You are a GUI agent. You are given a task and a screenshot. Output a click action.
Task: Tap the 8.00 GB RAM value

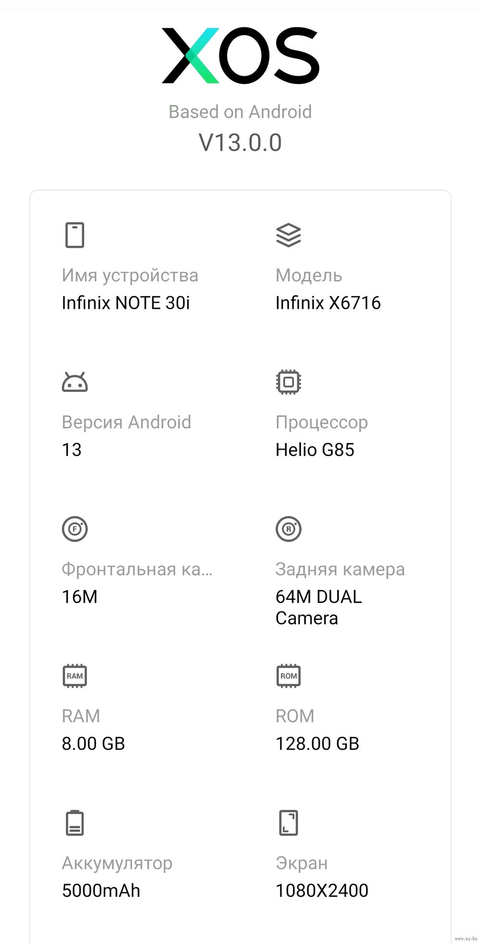click(93, 744)
